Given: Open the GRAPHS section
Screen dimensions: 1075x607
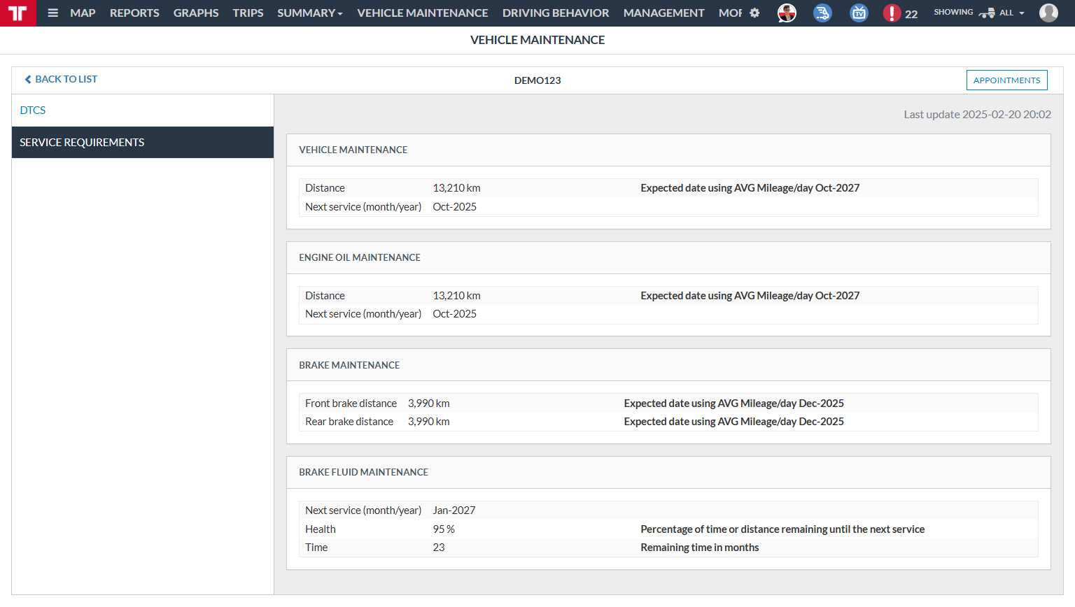Looking at the screenshot, I should [196, 13].
